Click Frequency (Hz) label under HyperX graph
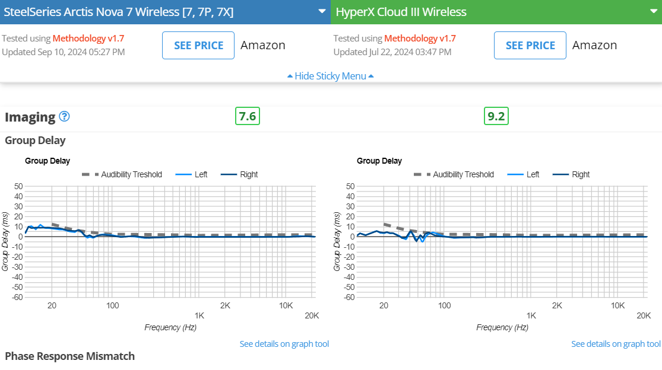 502,327
